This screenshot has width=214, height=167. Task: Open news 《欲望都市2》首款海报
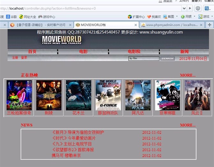coord(73,150)
